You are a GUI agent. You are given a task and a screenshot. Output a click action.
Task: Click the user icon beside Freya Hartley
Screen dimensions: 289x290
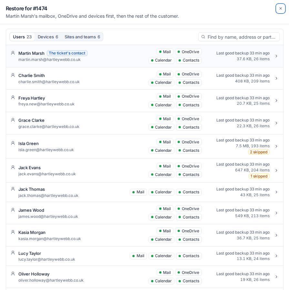click(13, 97)
